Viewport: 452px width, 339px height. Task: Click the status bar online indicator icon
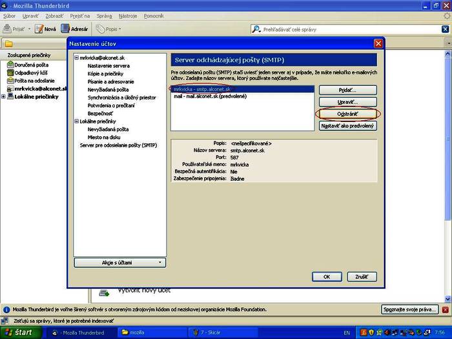5,321
